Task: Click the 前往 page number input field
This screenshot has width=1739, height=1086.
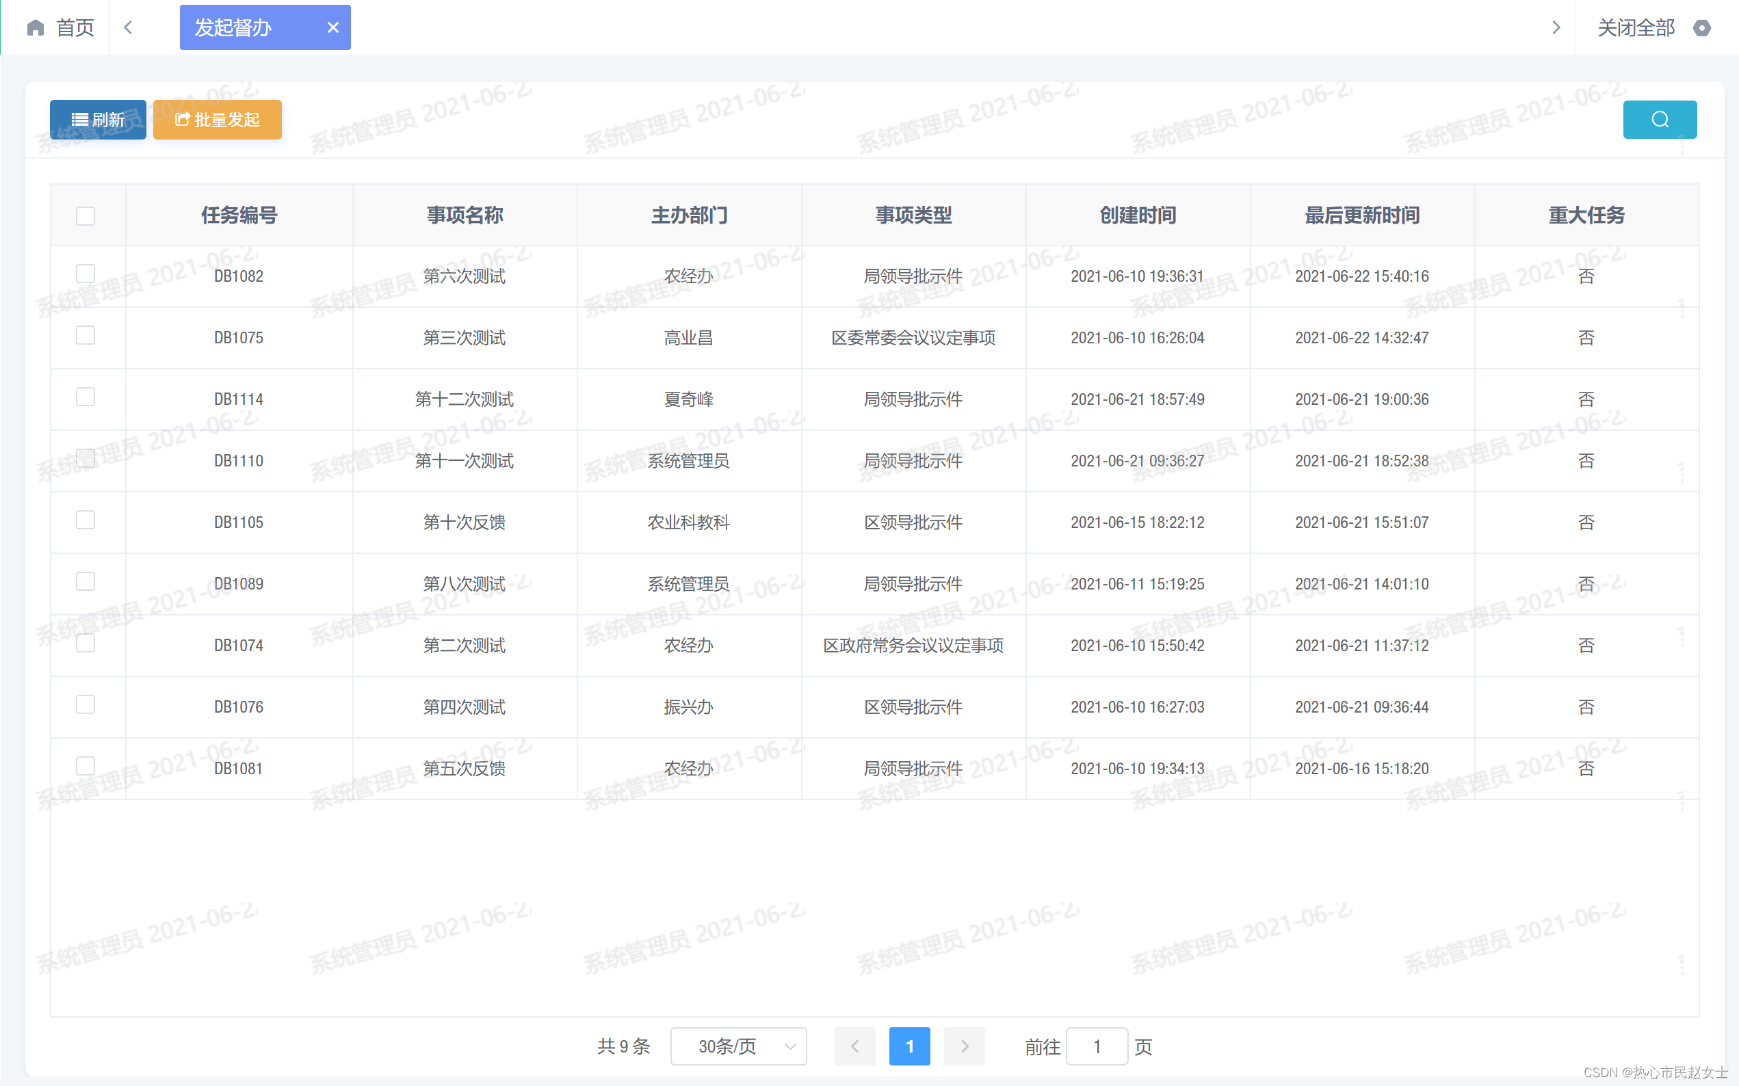Action: [1096, 1046]
